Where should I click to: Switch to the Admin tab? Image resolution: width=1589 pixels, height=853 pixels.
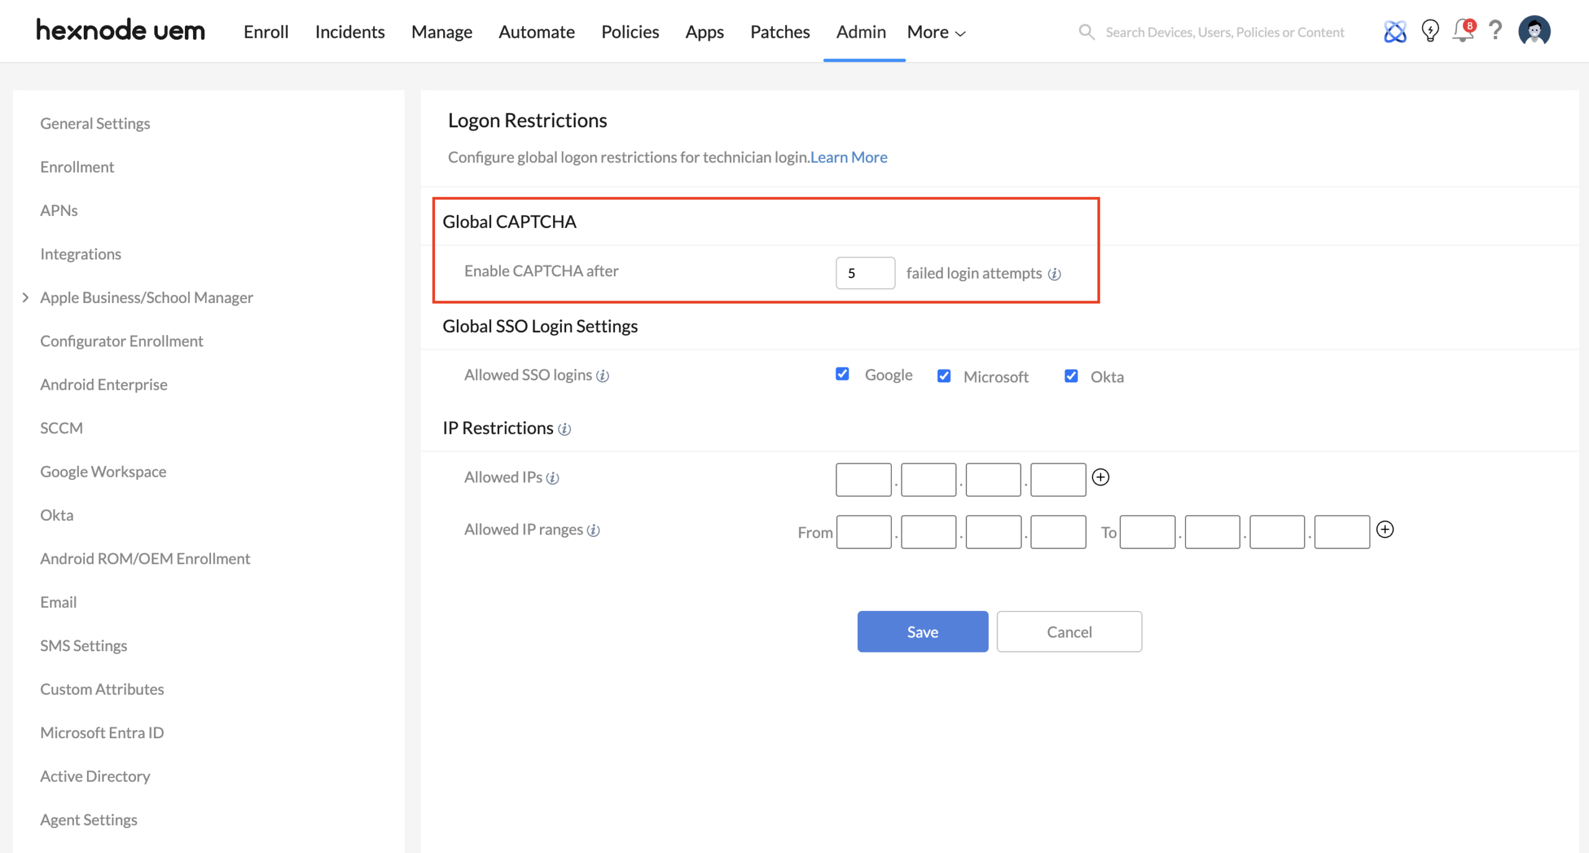[860, 32]
